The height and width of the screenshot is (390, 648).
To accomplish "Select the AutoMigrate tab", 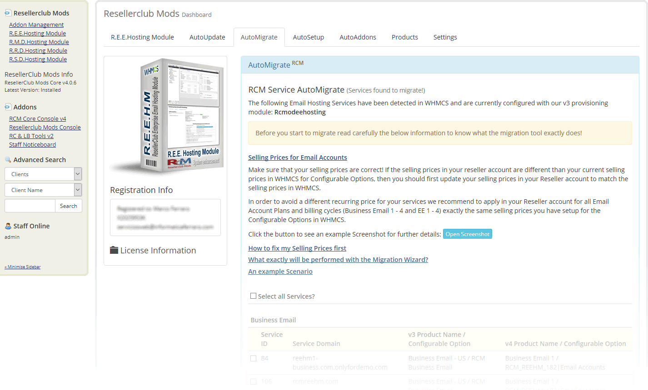I will [259, 37].
